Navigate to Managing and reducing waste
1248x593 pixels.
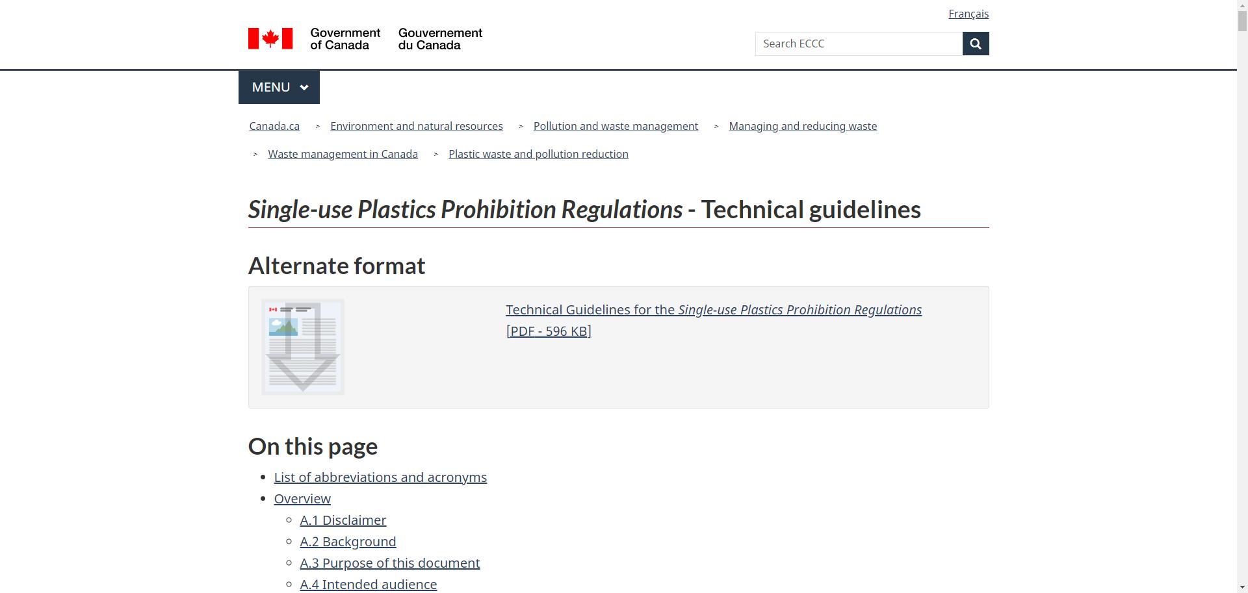click(x=802, y=126)
